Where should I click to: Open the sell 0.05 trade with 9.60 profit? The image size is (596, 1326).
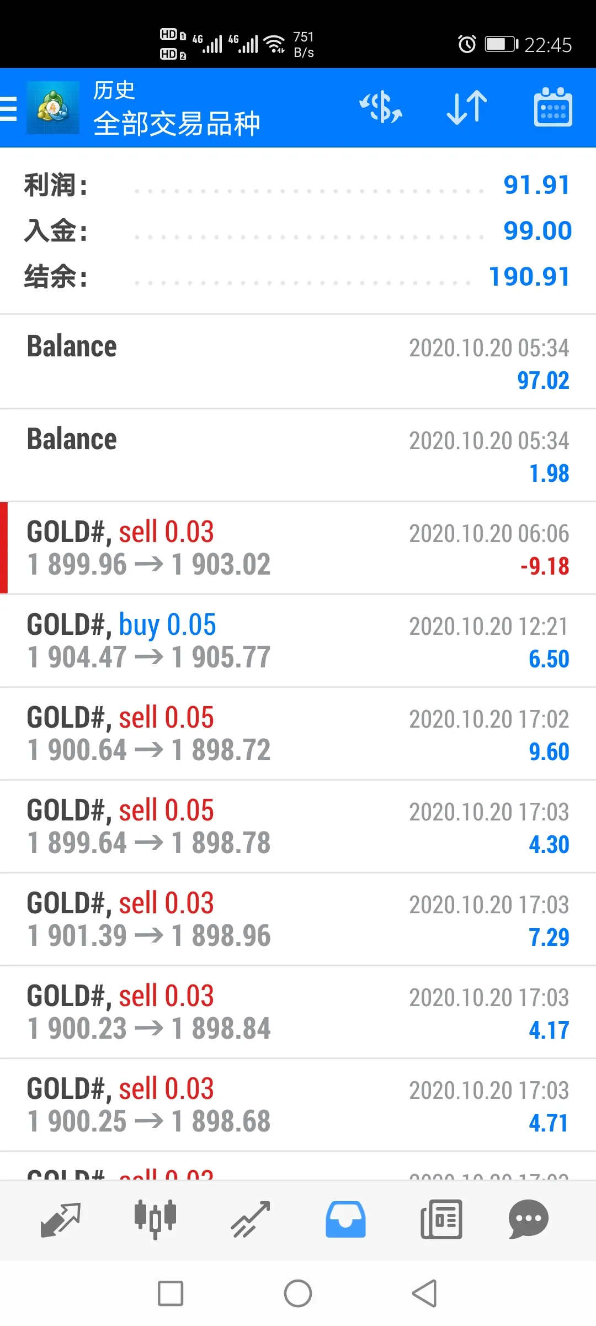coord(298,734)
